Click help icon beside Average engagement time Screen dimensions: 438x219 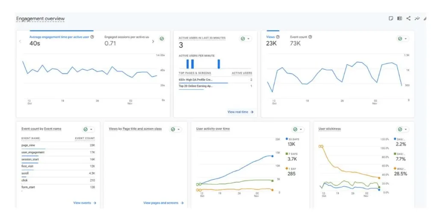tap(92, 37)
